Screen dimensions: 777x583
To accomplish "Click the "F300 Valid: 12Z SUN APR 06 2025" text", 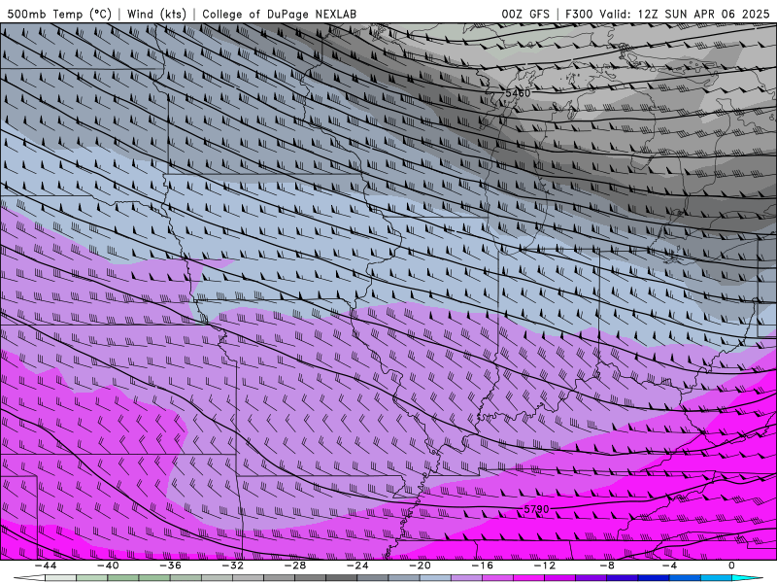I will 667,14.
